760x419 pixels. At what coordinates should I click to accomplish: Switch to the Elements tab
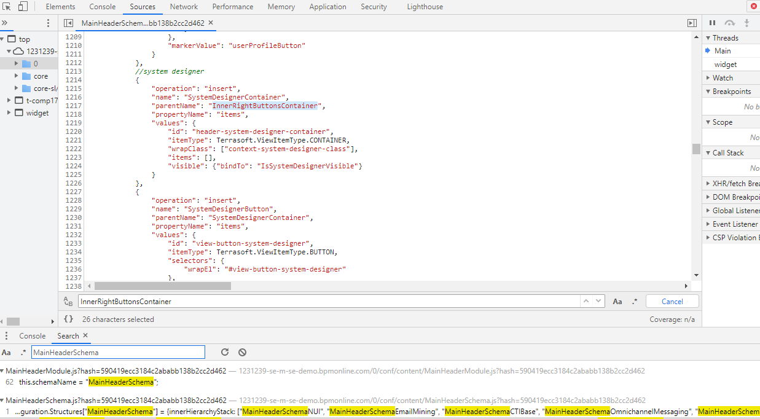[60, 7]
